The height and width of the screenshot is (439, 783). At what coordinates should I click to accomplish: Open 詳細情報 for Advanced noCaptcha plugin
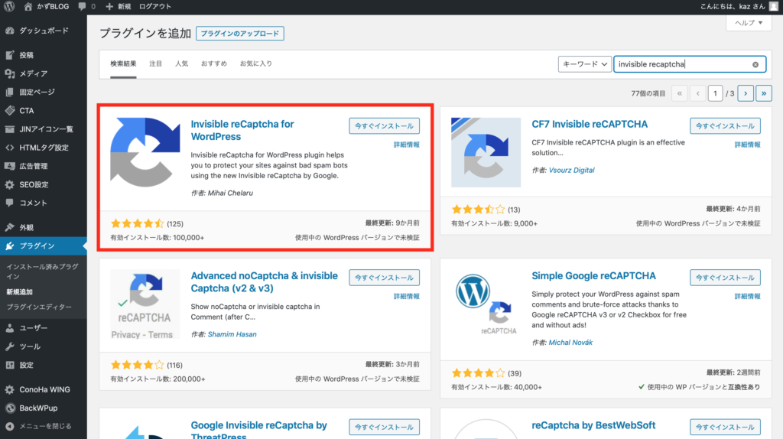pyautogui.click(x=407, y=296)
